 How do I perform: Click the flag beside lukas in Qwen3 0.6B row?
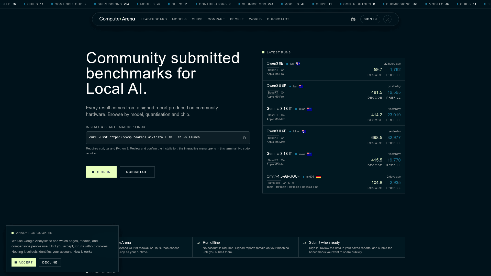[304, 132]
